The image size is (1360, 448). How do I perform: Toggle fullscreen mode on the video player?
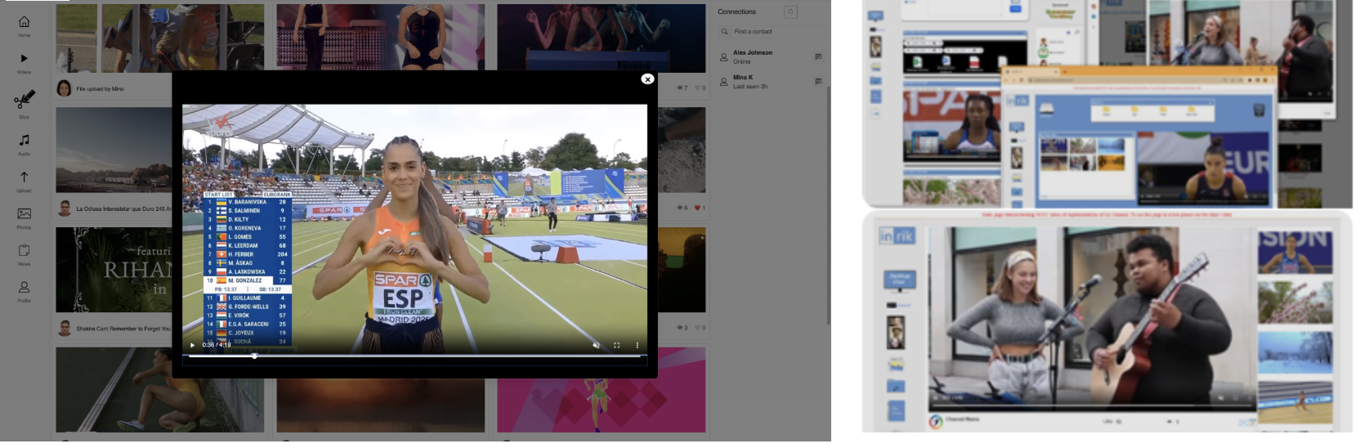coord(616,345)
